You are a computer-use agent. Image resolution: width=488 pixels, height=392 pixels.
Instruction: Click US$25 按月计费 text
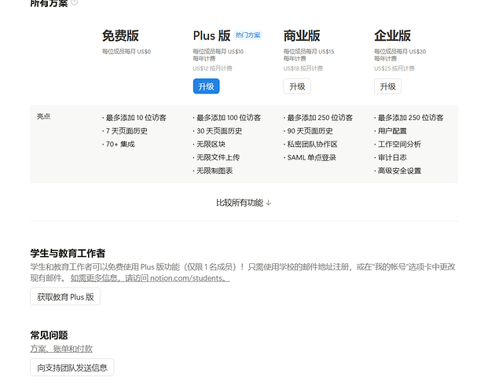pos(394,68)
